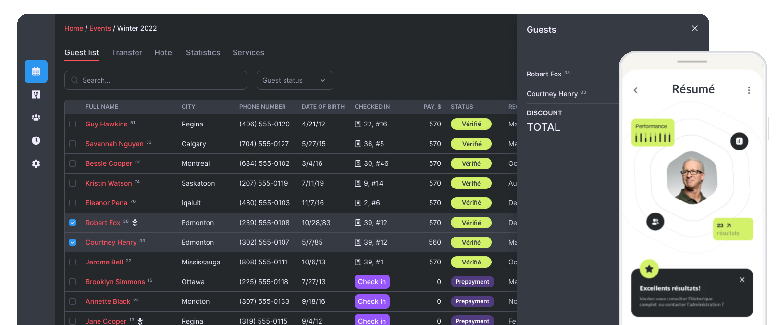Click the star badge on phone notification
This screenshot has height=325, width=778.
click(649, 269)
